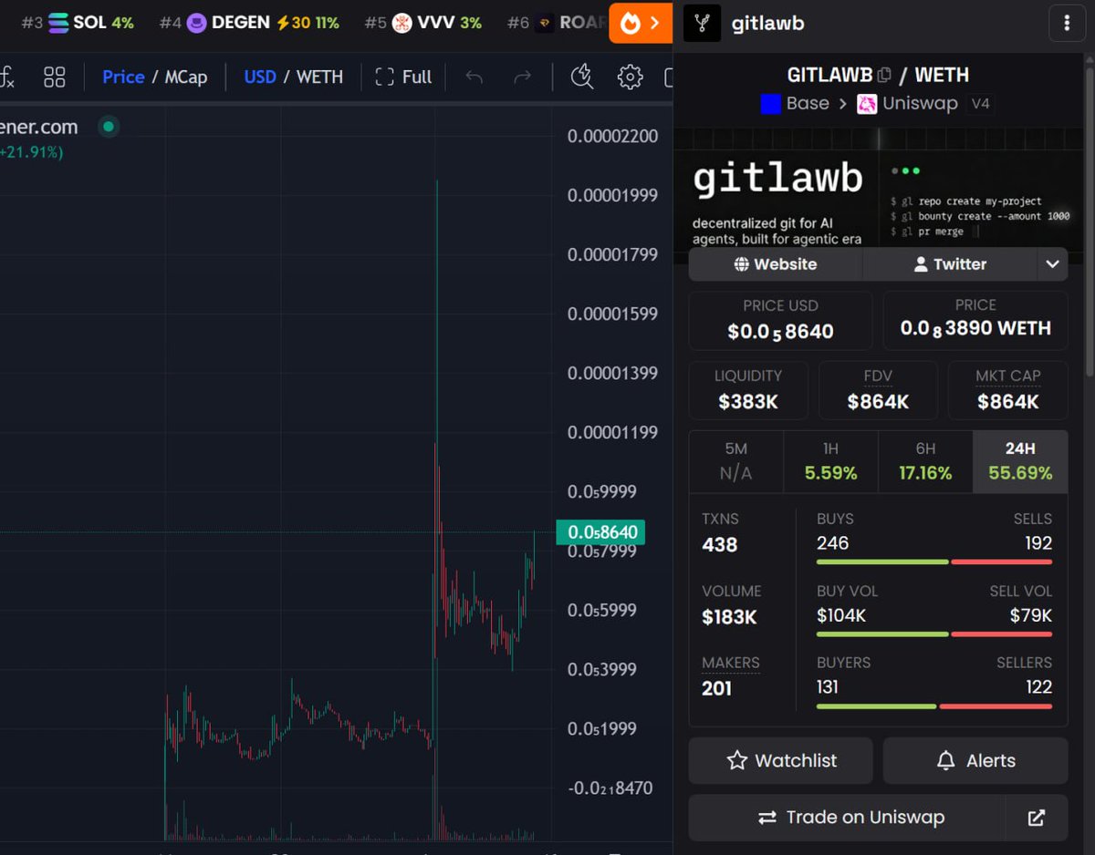Copy the GITLAWB token address
Screen dimensions: 1095x855
tap(883, 76)
